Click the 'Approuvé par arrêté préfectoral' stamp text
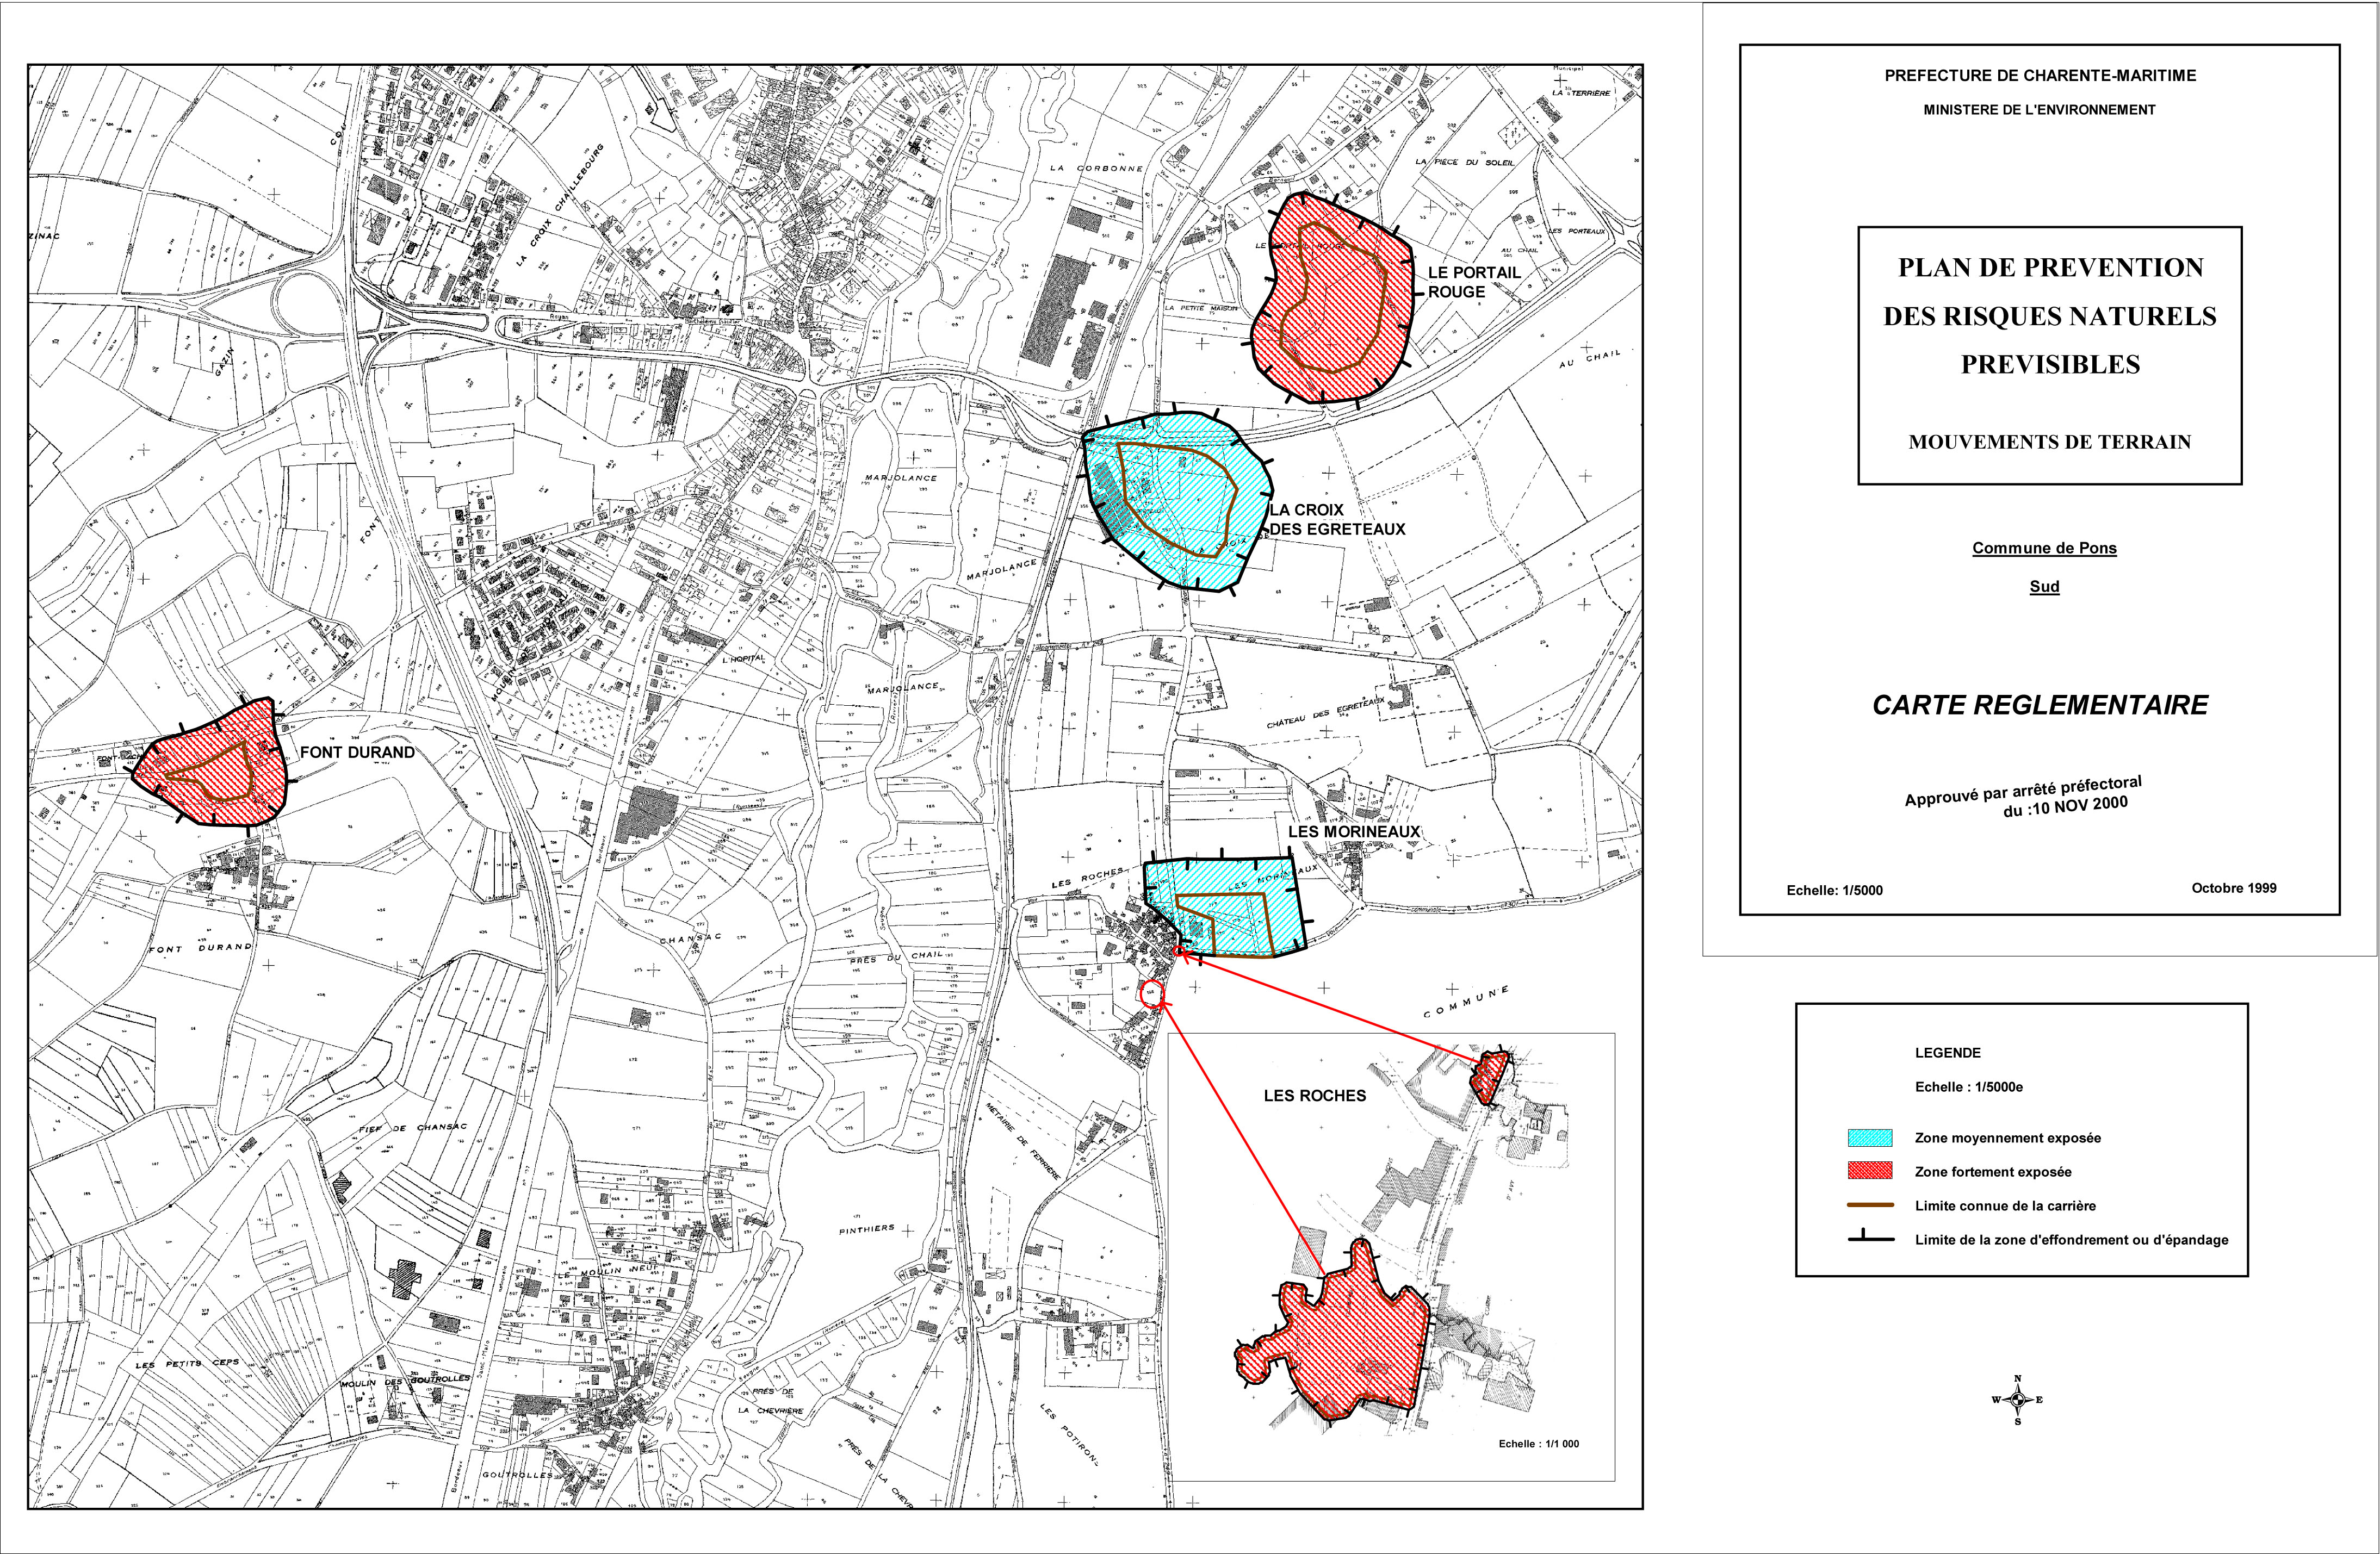The image size is (2380, 1554). pos(2022,790)
